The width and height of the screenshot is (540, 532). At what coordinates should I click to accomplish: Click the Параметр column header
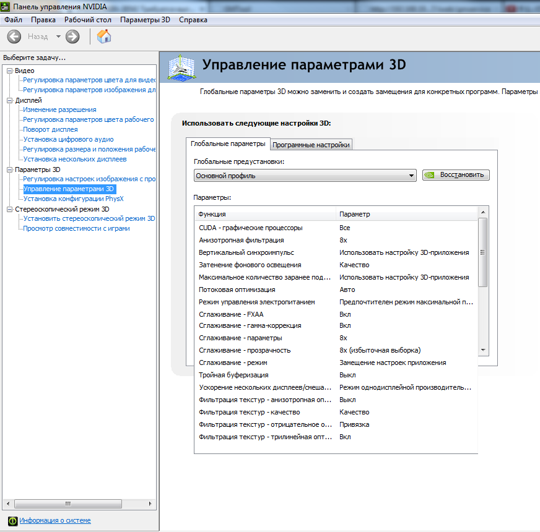click(x=407, y=214)
